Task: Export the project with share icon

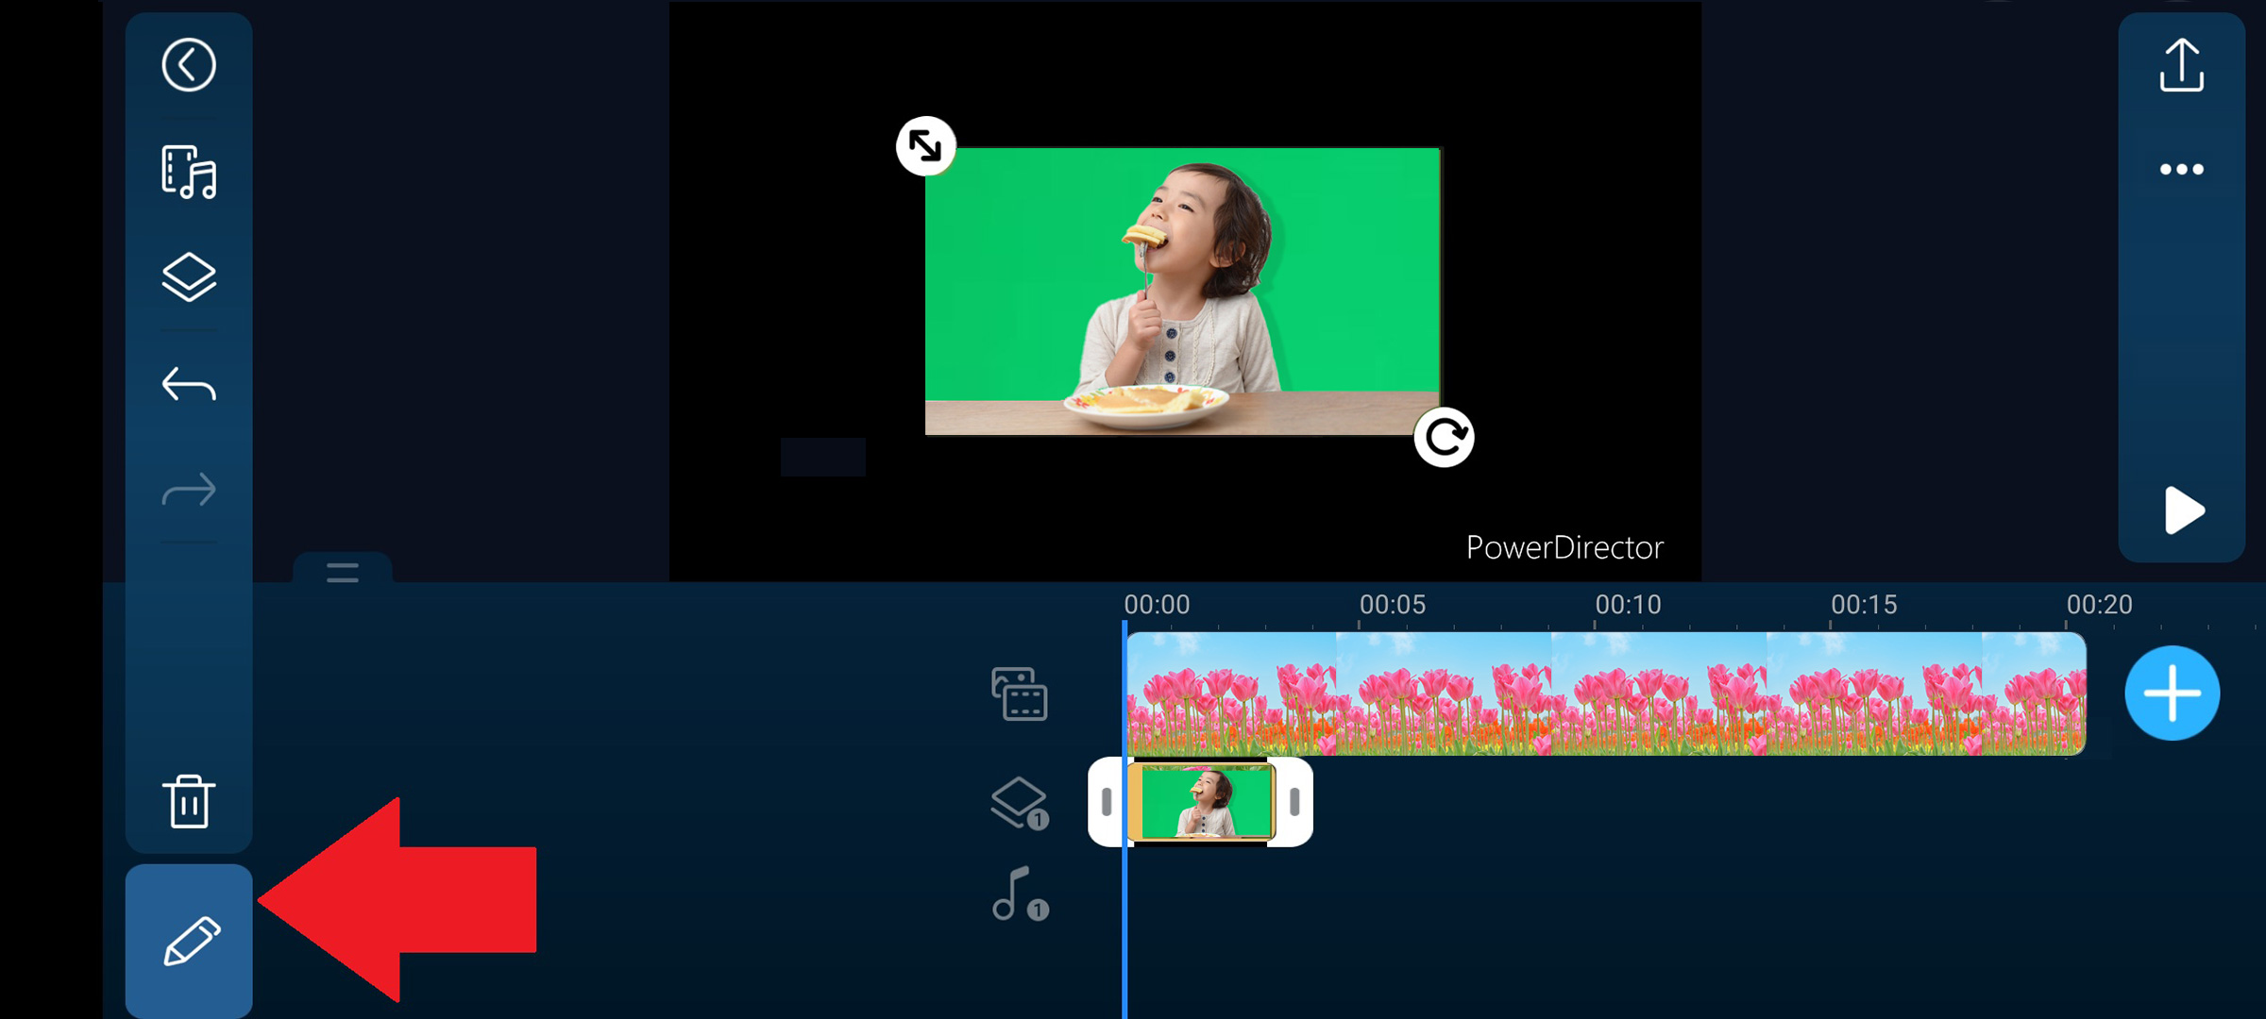Action: tap(2181, 65)
